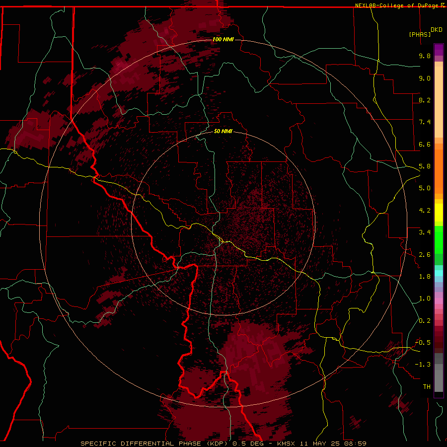Click the 5.8 value on the scale
Image resolution: width=447 pixels, height=447 pixels.
tap(425, 166)
